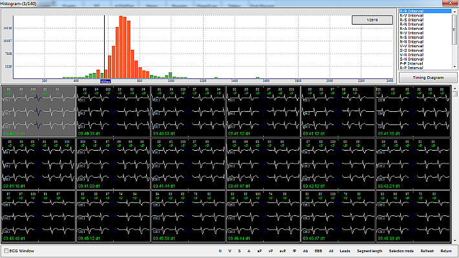This screenshot has width=459, height=258.
Task: Open the Timing Diagram
Action: 428,78
